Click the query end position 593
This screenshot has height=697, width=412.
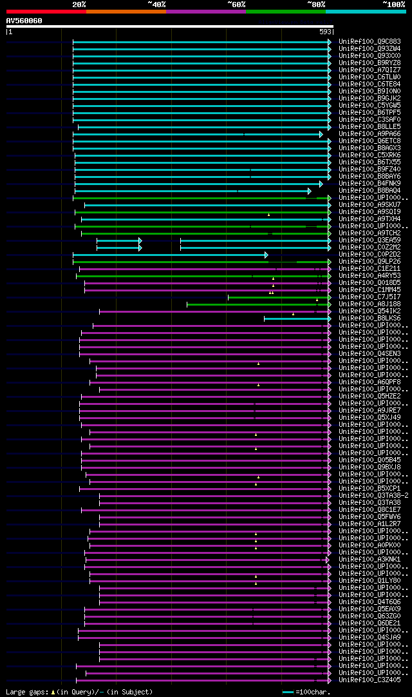[326, 32]
